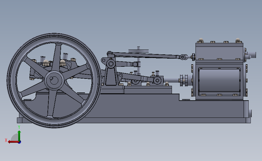This screenshot has width=262, height=161.
Task: Select the flywheel hub with keyway
Action: 54,80
